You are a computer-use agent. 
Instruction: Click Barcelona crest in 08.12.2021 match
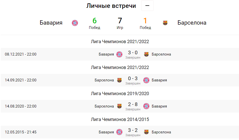[146, 54]
